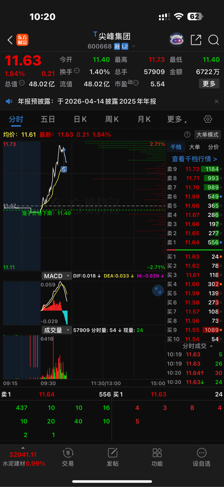Select 卖6 price 11.69 row

(x=195, y=197)
